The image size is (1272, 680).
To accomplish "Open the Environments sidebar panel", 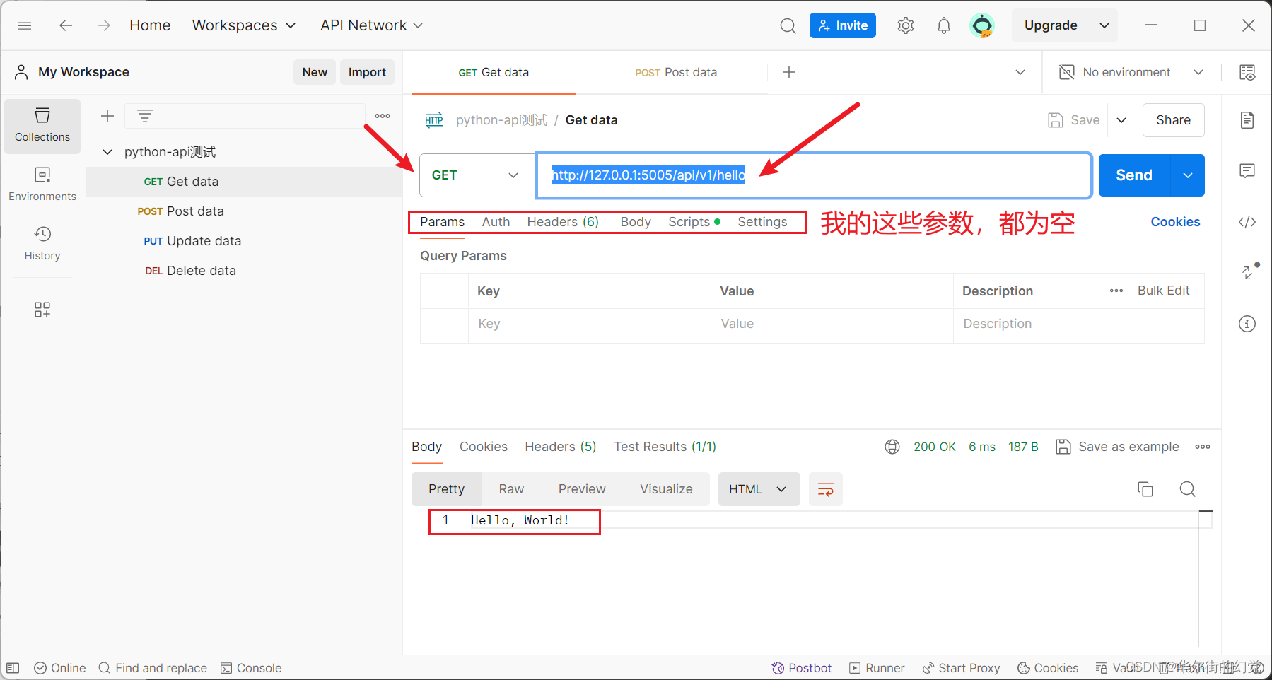I will pos(42,184).
